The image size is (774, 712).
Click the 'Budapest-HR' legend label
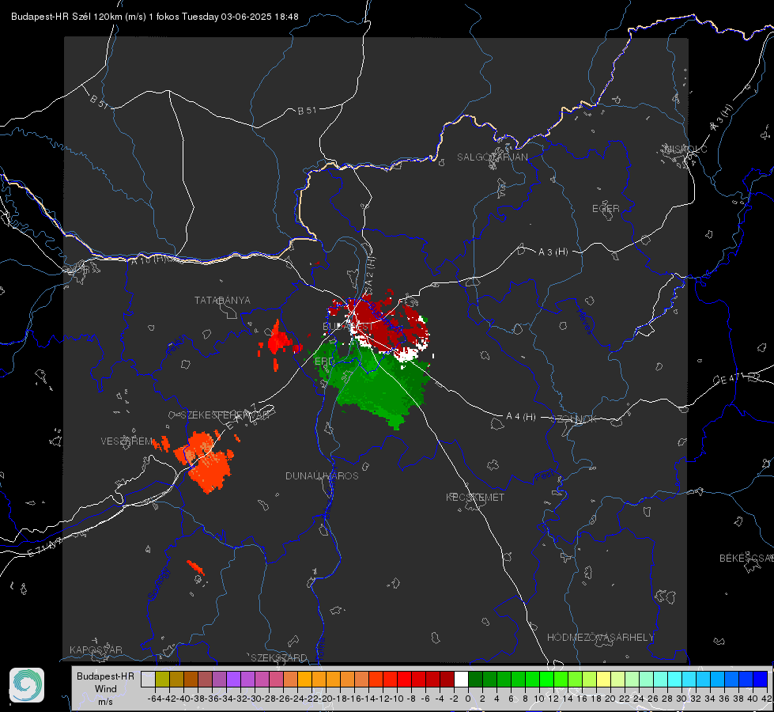105,676
